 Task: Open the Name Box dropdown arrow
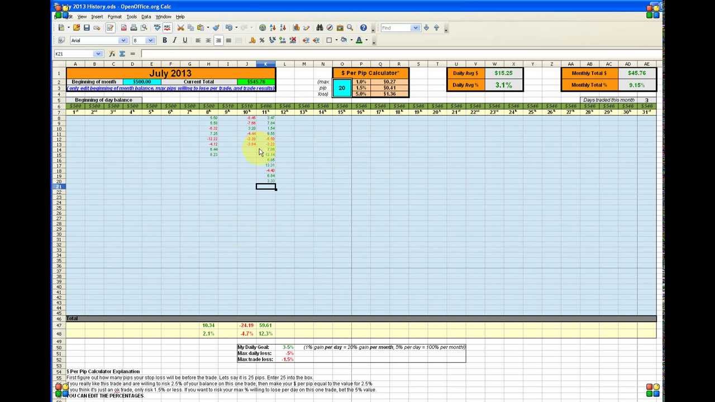click(98, 54)
